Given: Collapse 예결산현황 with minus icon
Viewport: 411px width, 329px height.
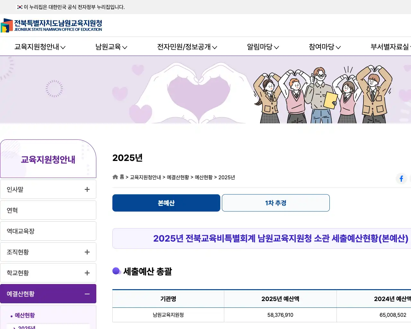Looking at the screenshot, I should click(87, 294).
